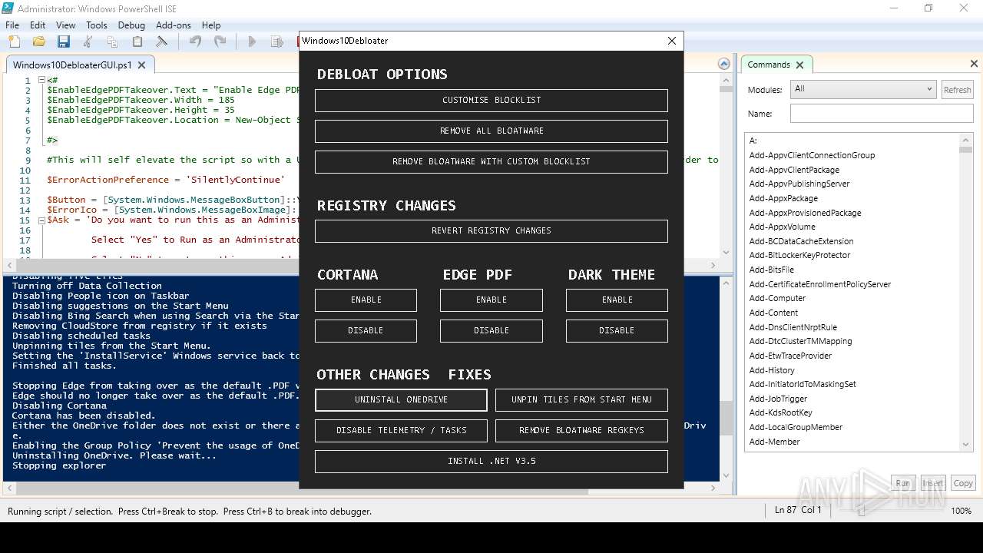
Task: Close the Commands add-on pane
Action: pos(974,65)
